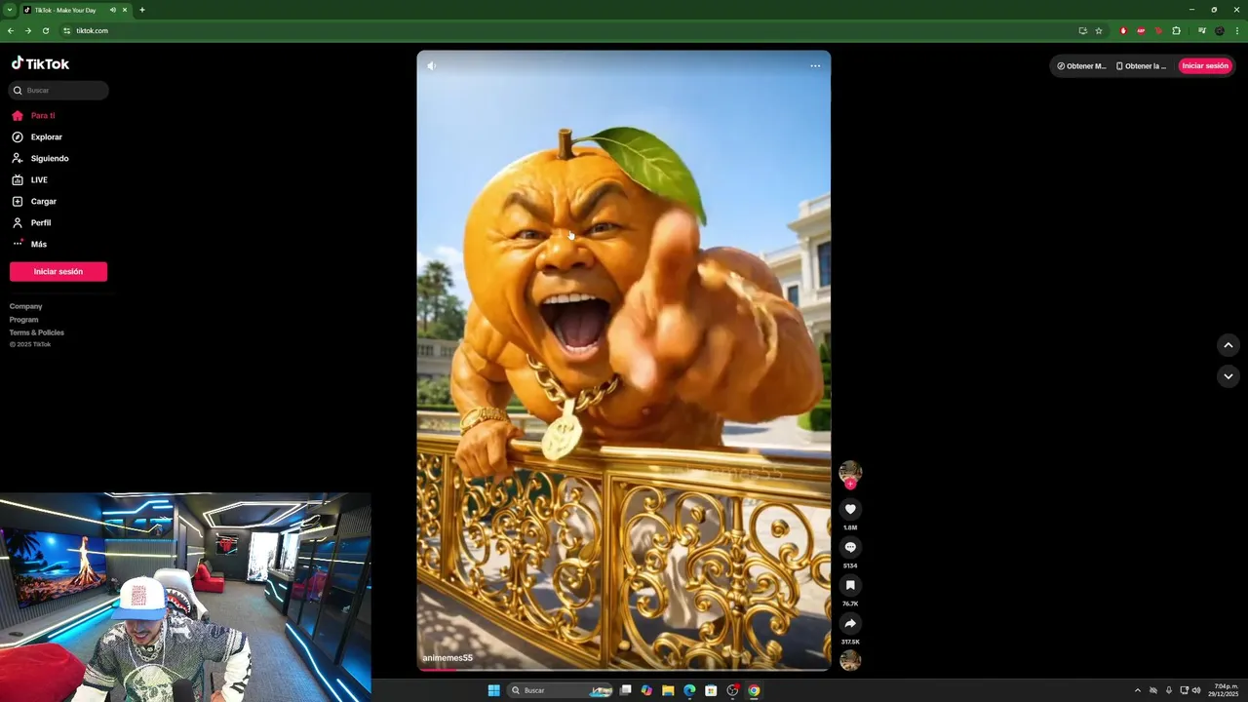Screen dimensions: 1248x702
Task: Open a new browser tab
Action: [x=142, y=10]
